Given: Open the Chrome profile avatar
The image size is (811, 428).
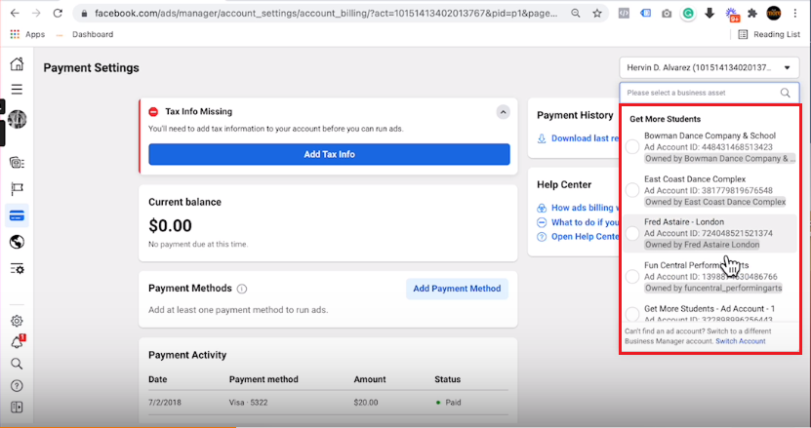Looking at the screenshot, I should (774, 14).
